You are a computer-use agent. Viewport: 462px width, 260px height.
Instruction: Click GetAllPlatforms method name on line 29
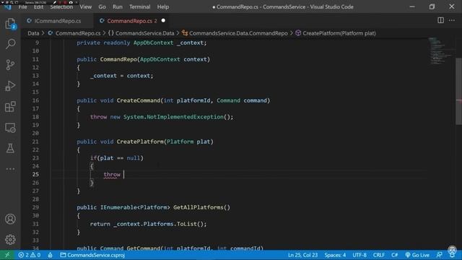(x=198, y=207)
